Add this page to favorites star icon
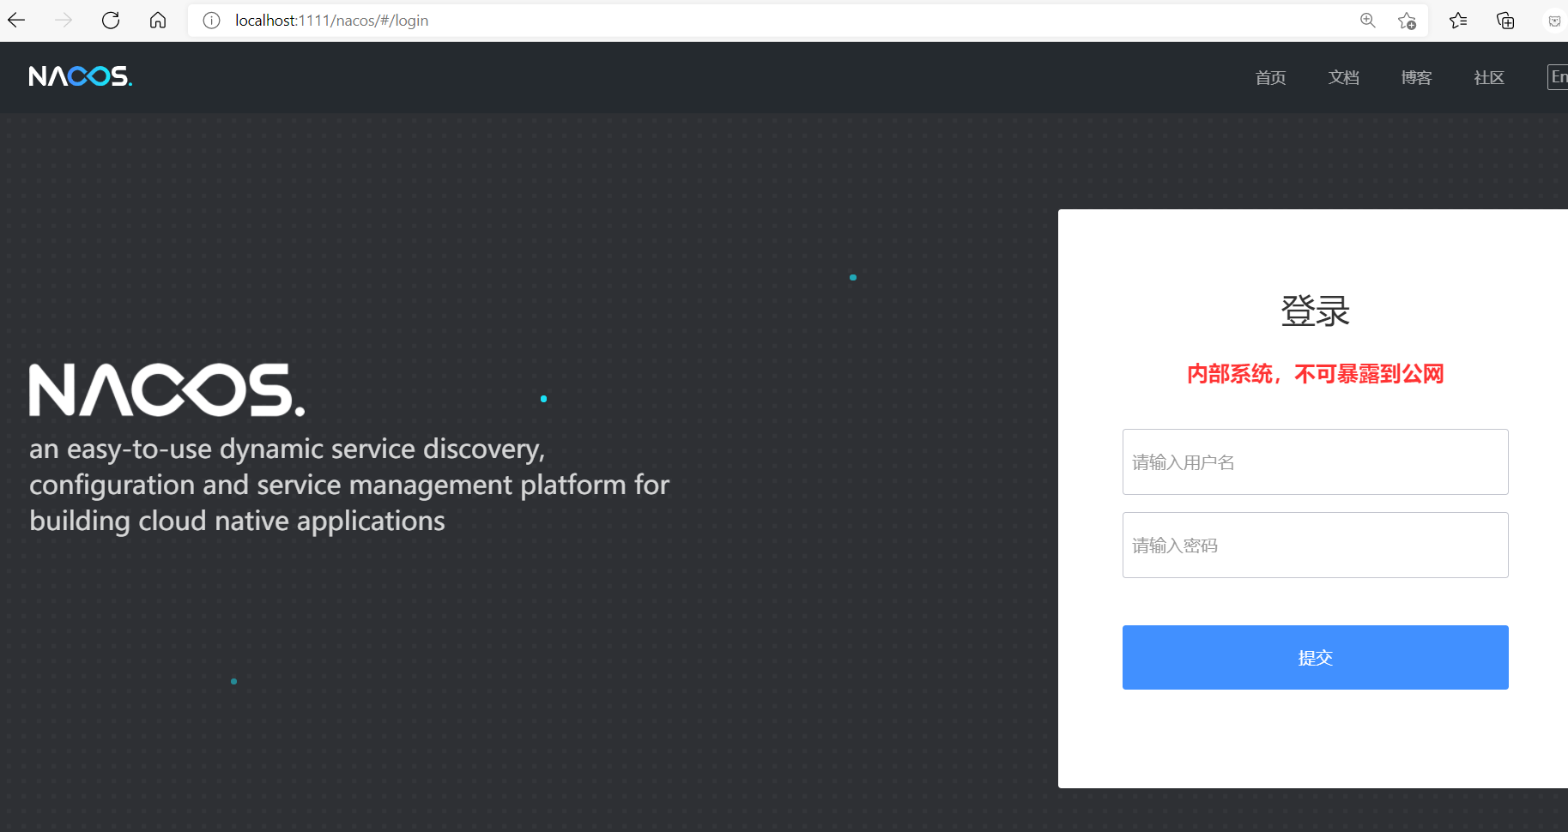 [1407, 21]
